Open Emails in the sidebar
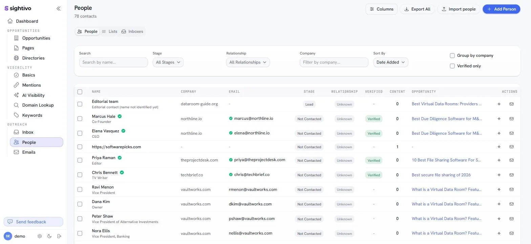531x244 pixels. tap(29, 152)
